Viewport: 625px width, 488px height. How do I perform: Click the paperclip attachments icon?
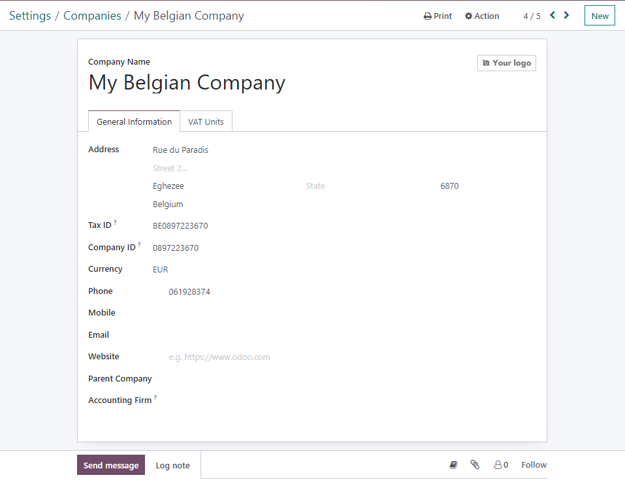pyautogui.click(x=475, y=464)
